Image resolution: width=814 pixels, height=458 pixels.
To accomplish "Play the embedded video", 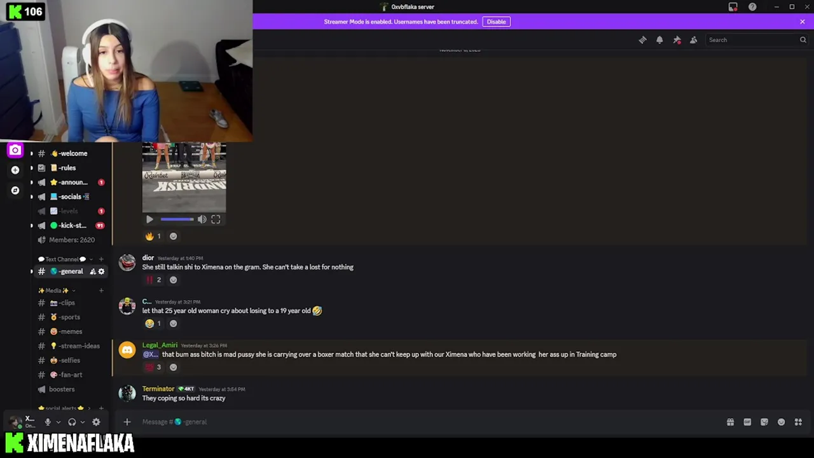I will [x=149, y=219].
